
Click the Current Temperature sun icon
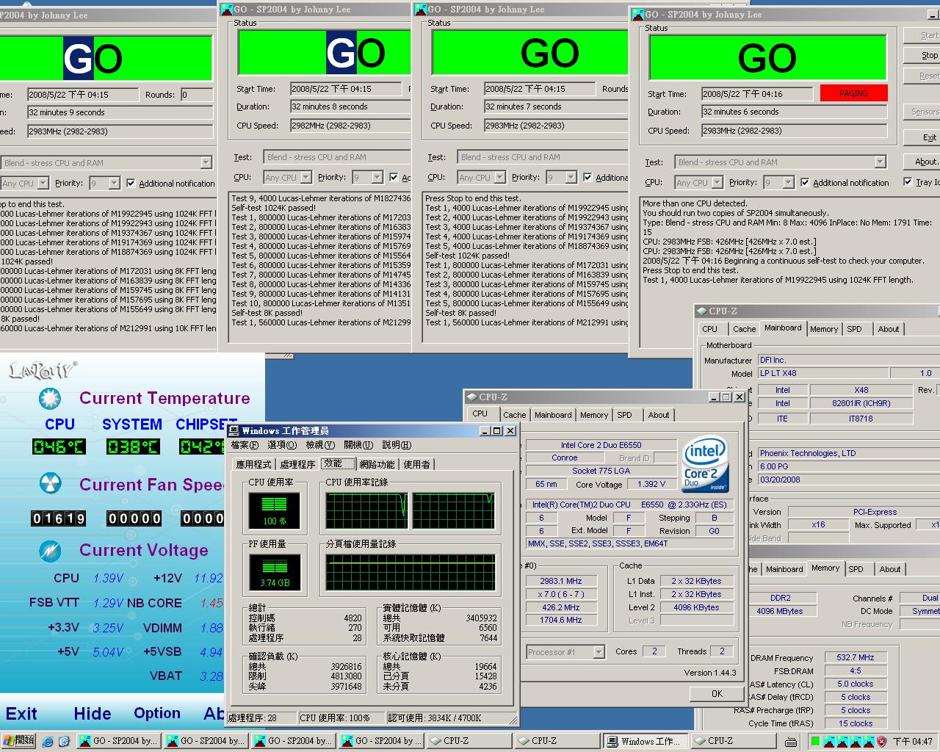tap(50, 399)
